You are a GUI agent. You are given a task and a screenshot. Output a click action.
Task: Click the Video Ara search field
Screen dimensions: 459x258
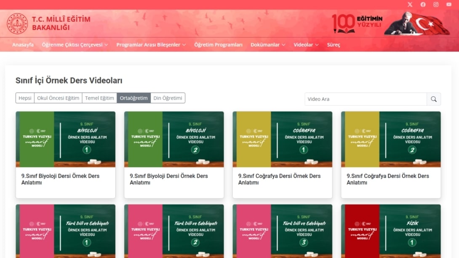(x=366, y=99)
